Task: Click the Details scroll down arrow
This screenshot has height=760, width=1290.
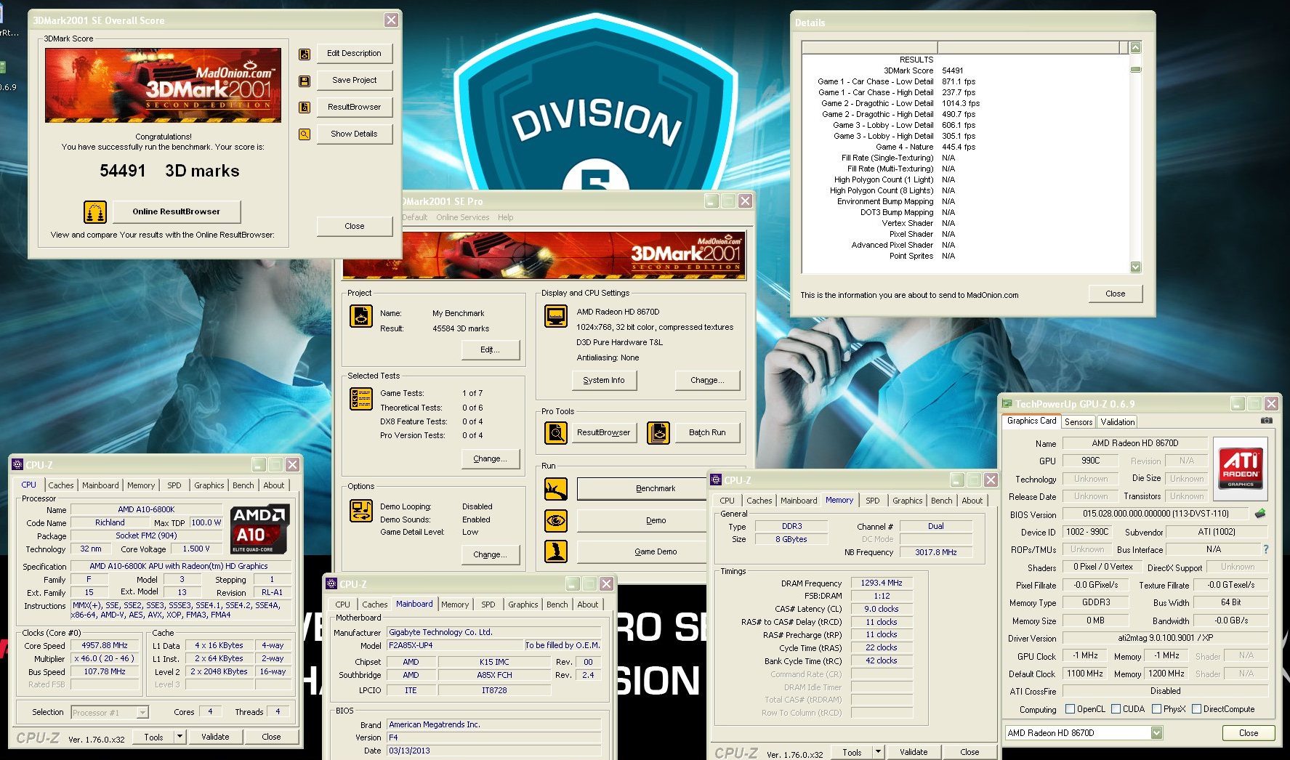Action: point(1136,267)
